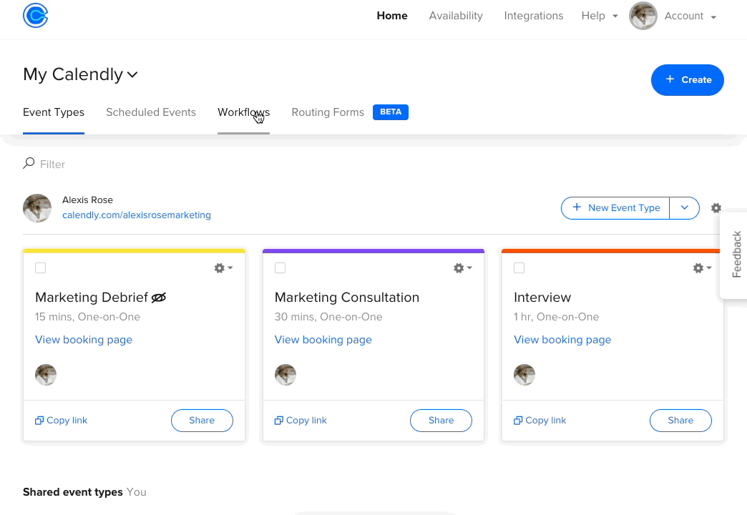The height and width of the screenshot is (515, 747).
Task: View booking page for Marketing Debrief
Action: coord(84,340)
